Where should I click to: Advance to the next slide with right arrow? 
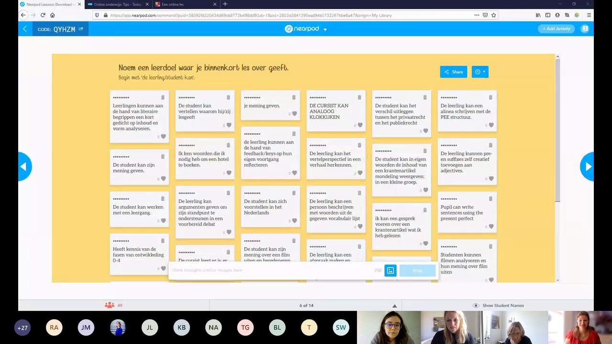588,166
